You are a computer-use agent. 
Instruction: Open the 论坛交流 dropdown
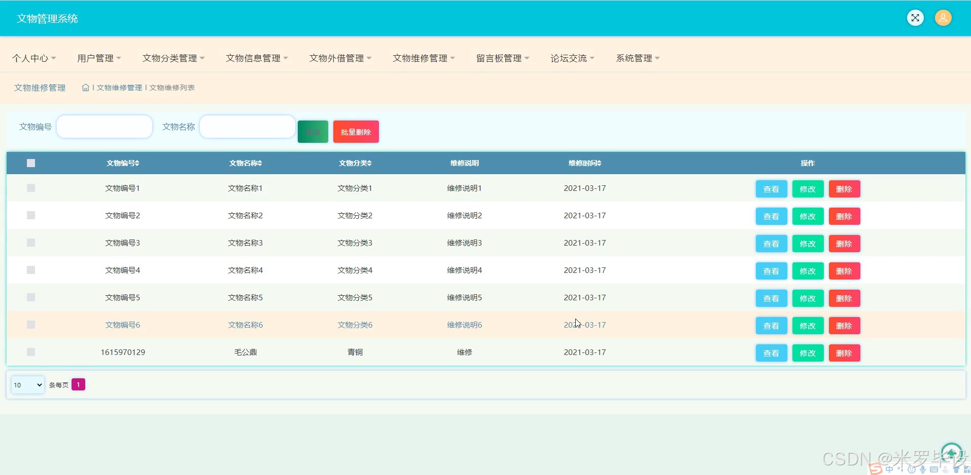pos(572,58)
